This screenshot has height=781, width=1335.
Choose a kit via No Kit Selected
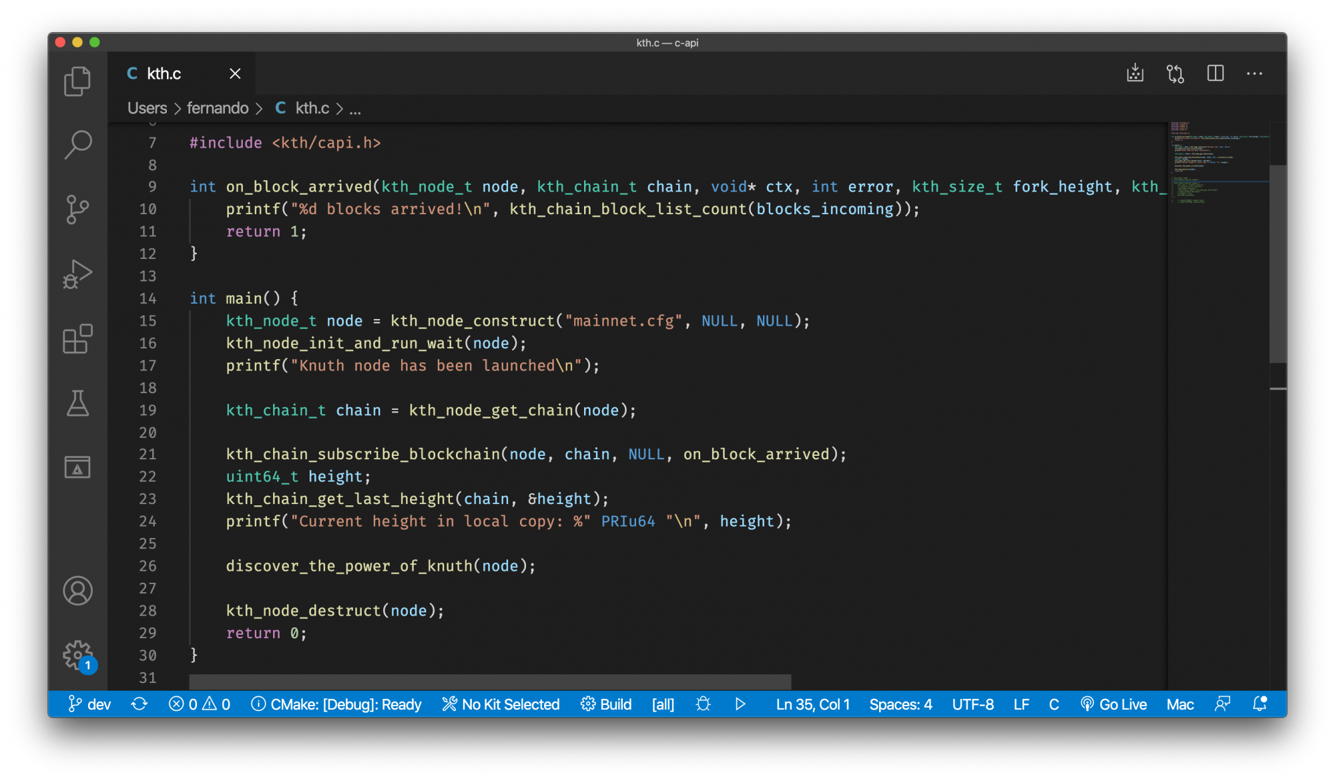click(x=501, y=704)
